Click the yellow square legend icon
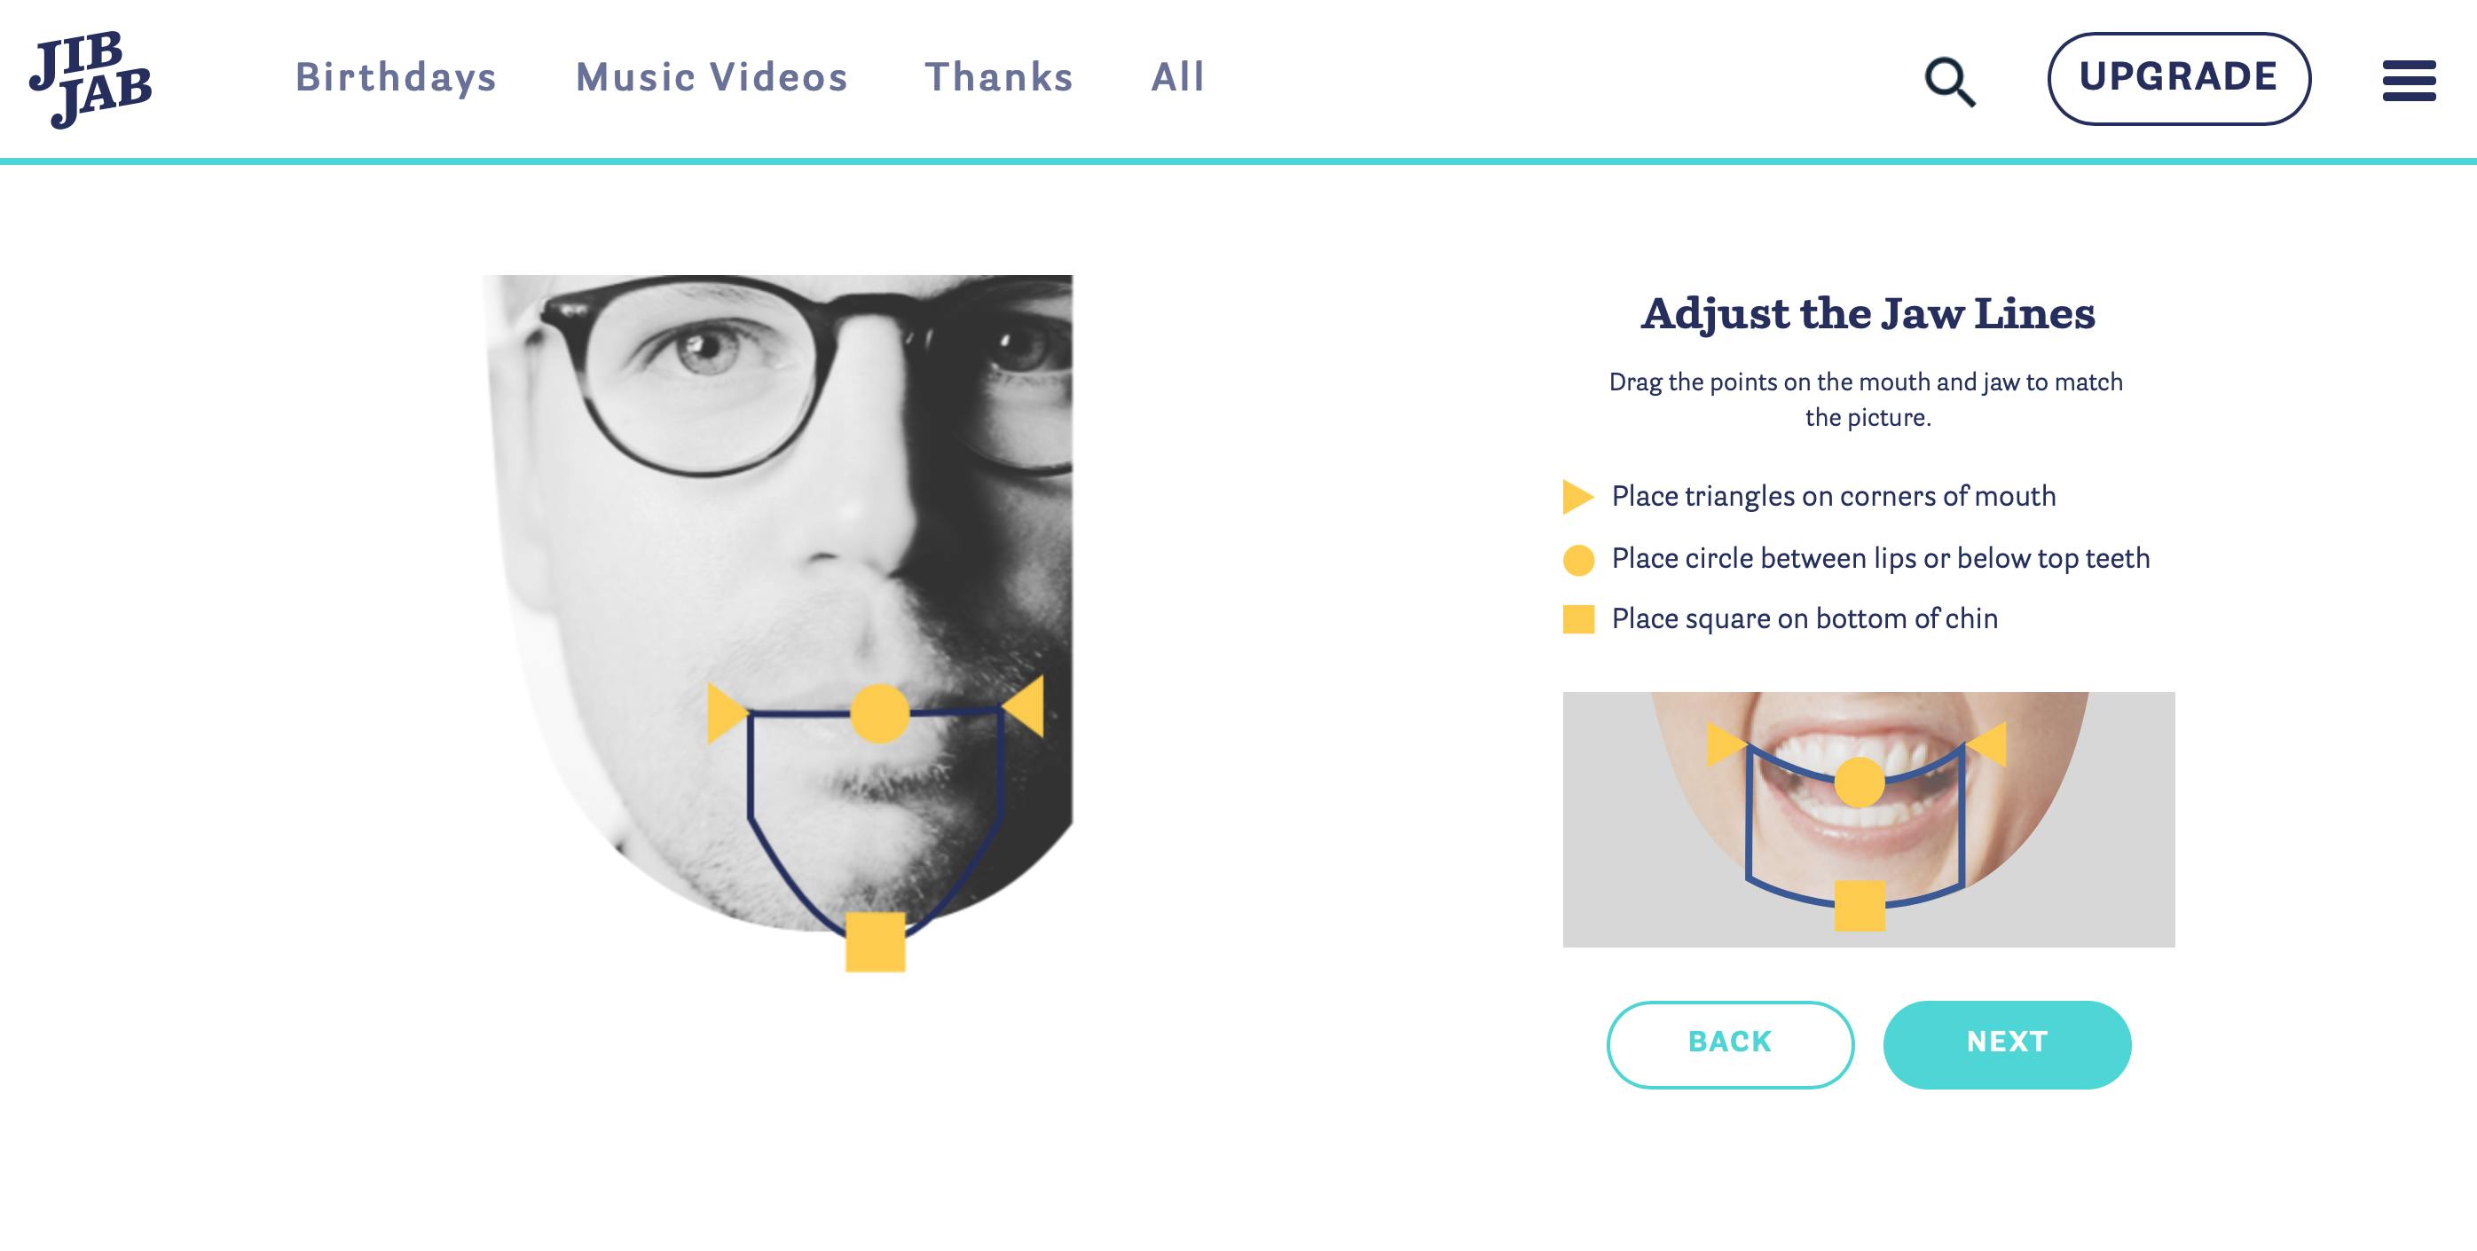The image size is (2477, 1251). tap(1579, 619)
